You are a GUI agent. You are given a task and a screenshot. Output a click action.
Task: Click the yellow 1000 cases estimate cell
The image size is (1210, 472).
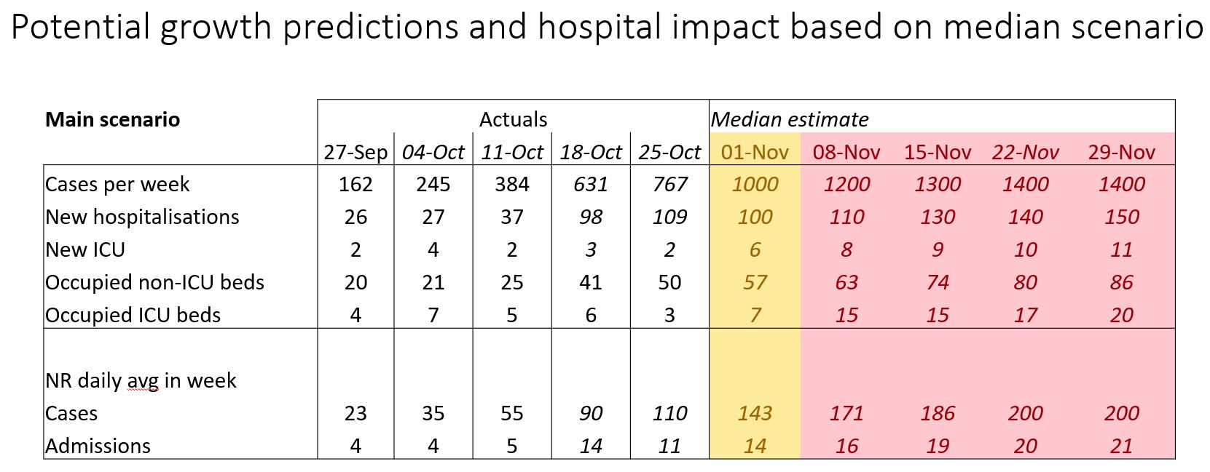coord(755,184)
